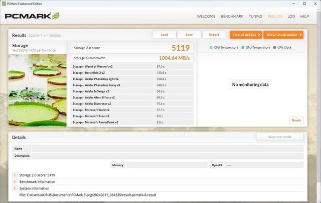Toggle the GPU Temperature legend marker
Viewport: 321px width, 203px height.
243,47
